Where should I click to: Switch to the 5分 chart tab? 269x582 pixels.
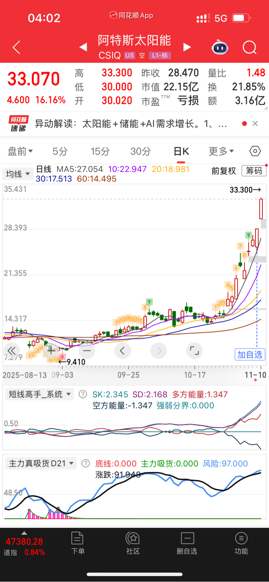click(60, 151)
